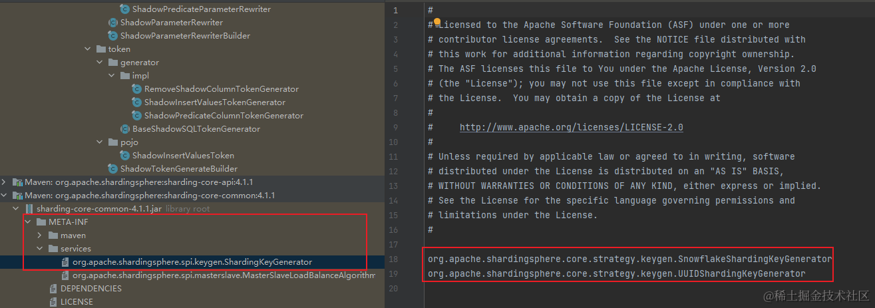Click the generator folder icon
The width and height of the screenshot is (875, 308).
(113, 62)
